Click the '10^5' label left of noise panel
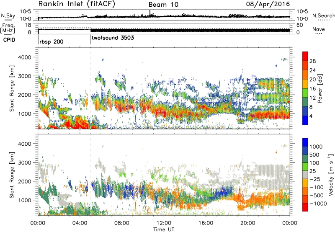 26,12
